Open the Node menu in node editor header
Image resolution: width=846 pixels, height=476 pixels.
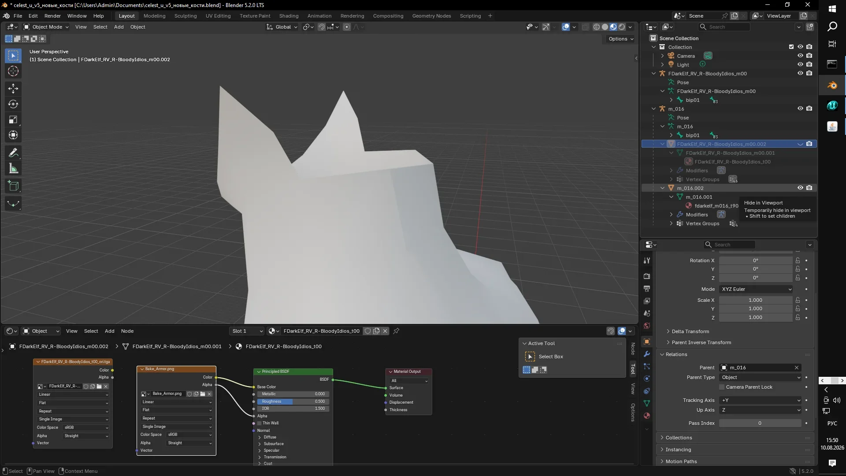(x=127, y=331)
